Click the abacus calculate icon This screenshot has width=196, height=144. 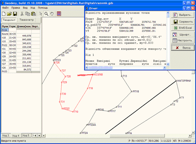coord(59,14)
